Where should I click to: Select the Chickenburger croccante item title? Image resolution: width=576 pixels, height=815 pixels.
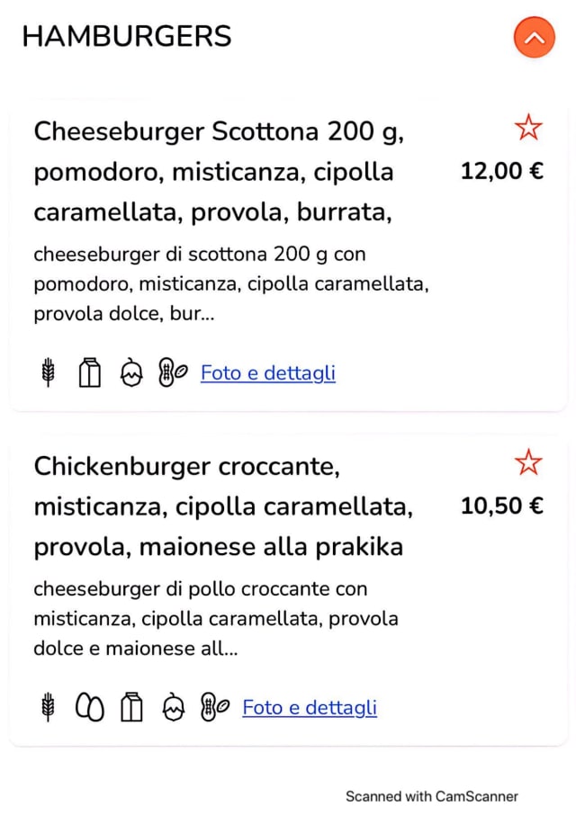point(223,506)
